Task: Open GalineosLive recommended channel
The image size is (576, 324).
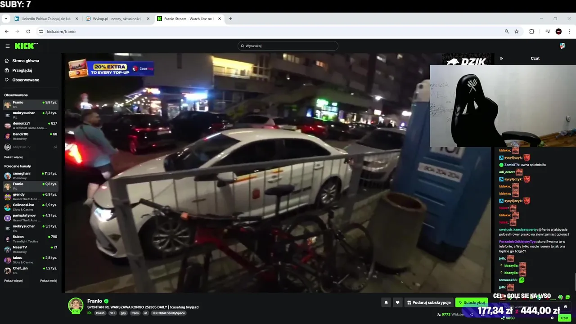Action: (31, 207)
